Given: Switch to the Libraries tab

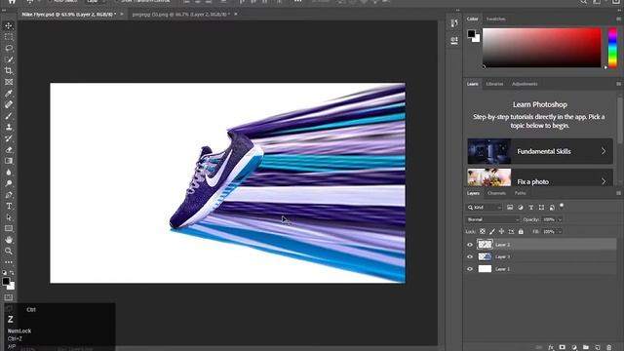Looking at the screenshot, I should coord(494,84).
